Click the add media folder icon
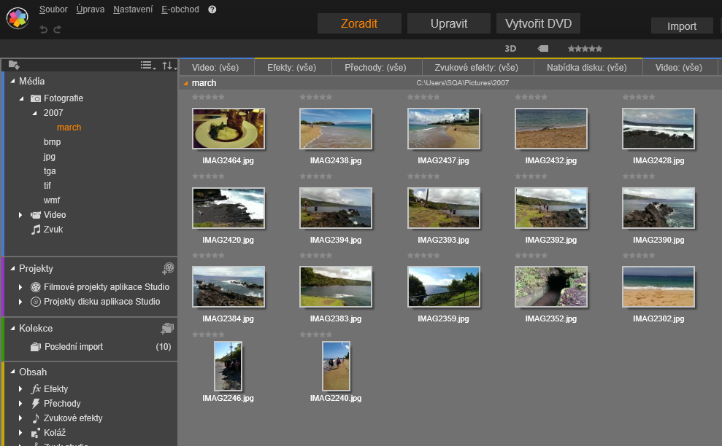This screenshot has height=446, width=722. pyautogui.click(x=14, y=66)
